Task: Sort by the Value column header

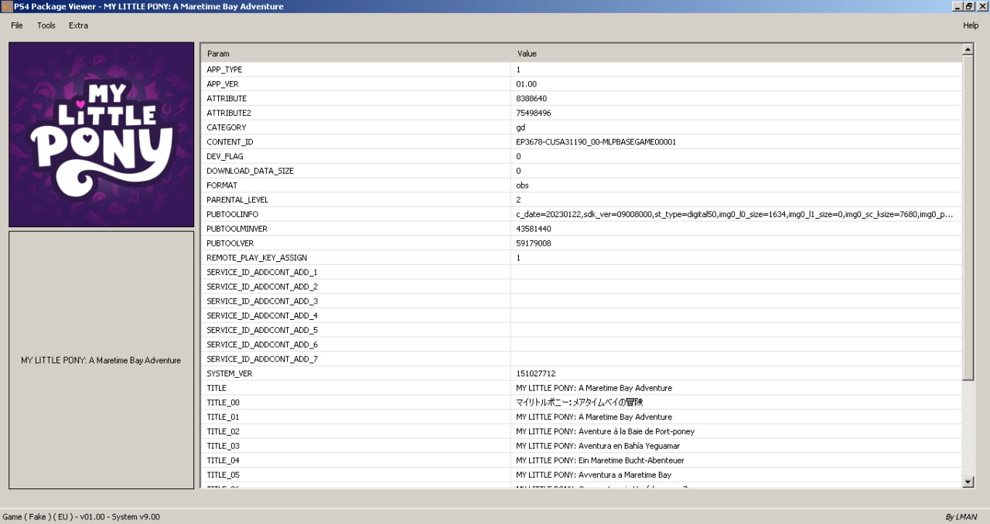Action: point(736,53)
